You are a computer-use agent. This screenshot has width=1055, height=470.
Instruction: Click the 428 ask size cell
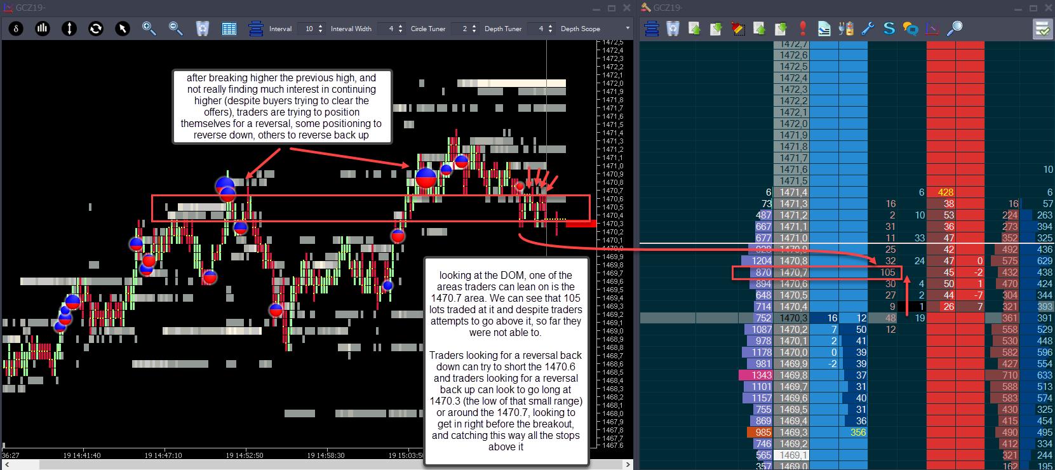coord(941,192)
